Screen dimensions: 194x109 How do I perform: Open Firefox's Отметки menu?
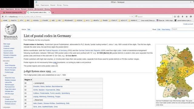30,9
